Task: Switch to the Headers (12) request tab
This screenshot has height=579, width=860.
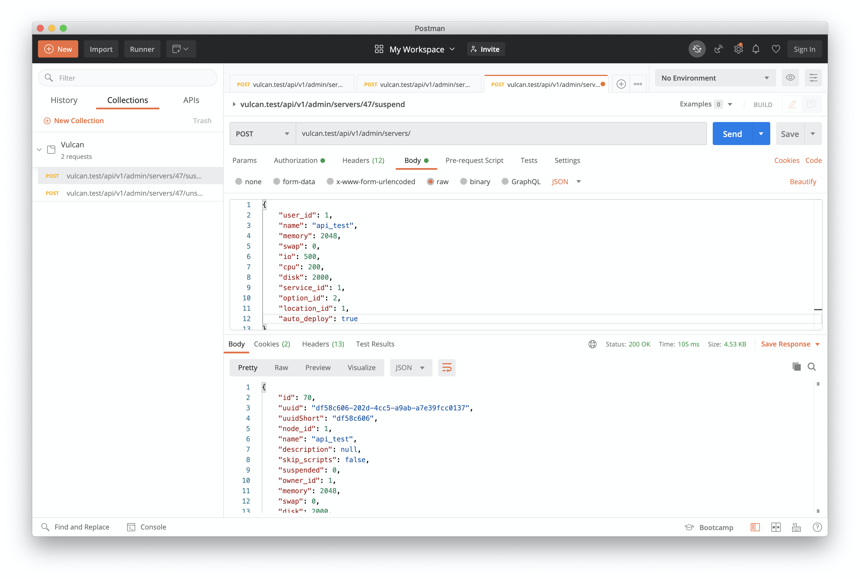Action: coord(363,160)
